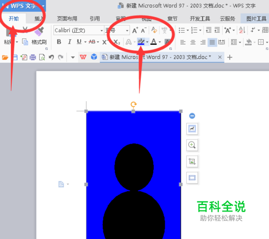The image size is (269, 239).
Task: Expand bullets list dropdown arrow
Action: (x=188, y=30)
